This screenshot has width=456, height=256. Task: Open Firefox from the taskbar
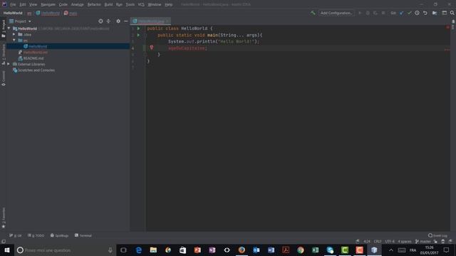click(x=242, y=250)
